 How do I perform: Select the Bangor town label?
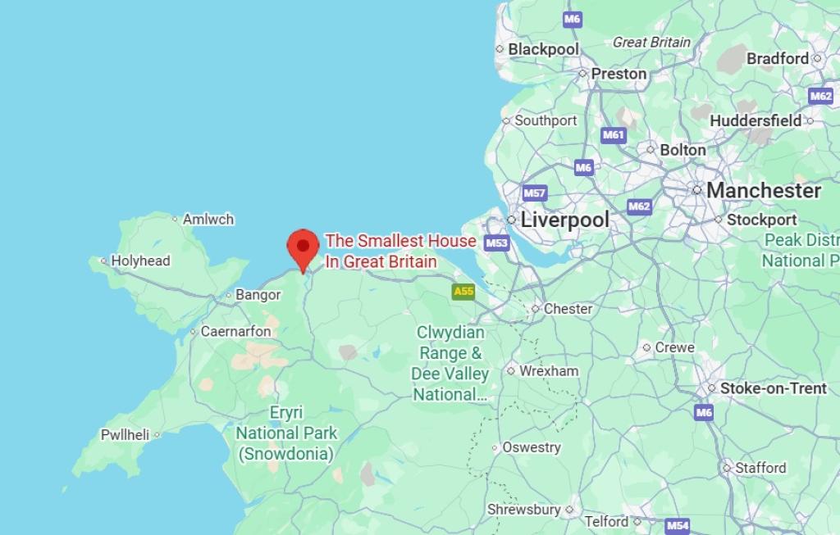pyautogui.click(x=258, y=295)
